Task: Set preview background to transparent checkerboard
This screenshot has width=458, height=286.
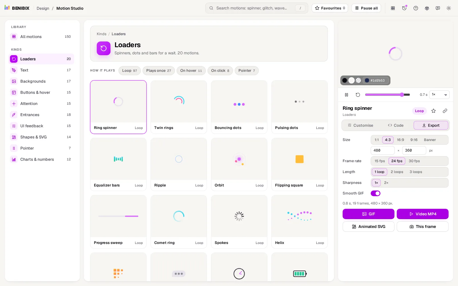Action: pyautogui.click(x=358, y=80)
